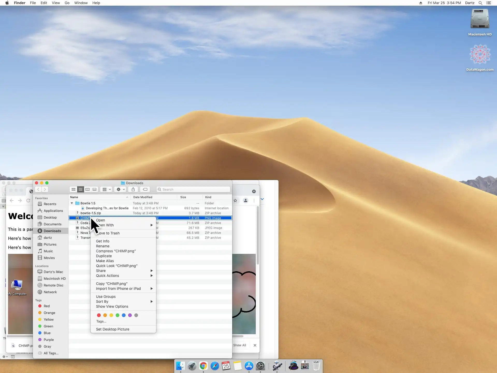The image size is (497, 373).
Task: Open System Preferences from the Dock
Action: pyautogui.click(x=260, y=366)
